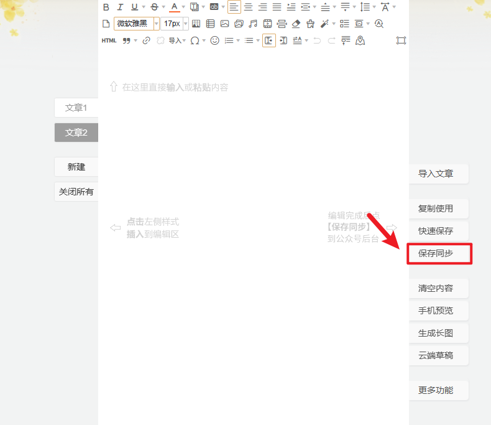
Task: Switch to HTML source mode
Action: click(109, 40)
